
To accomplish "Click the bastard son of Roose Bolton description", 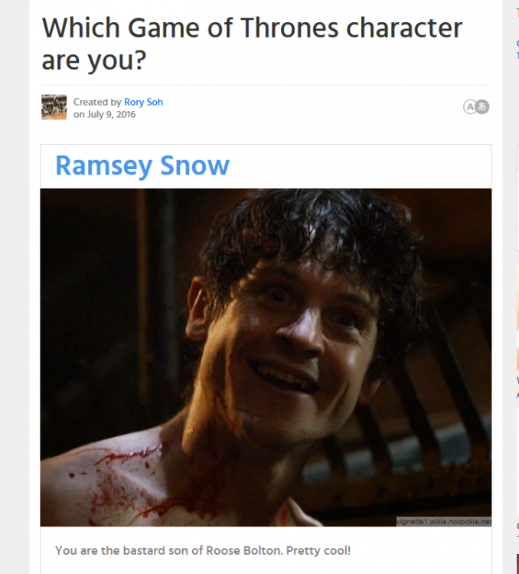I will pyautogui.click(x=203, y=550).
